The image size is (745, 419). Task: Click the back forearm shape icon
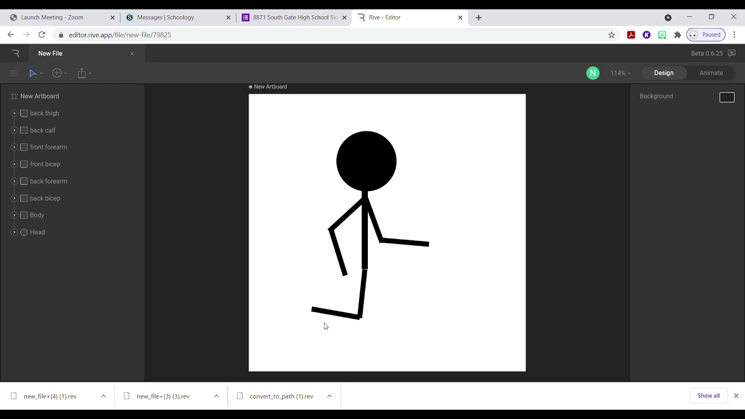24,181
